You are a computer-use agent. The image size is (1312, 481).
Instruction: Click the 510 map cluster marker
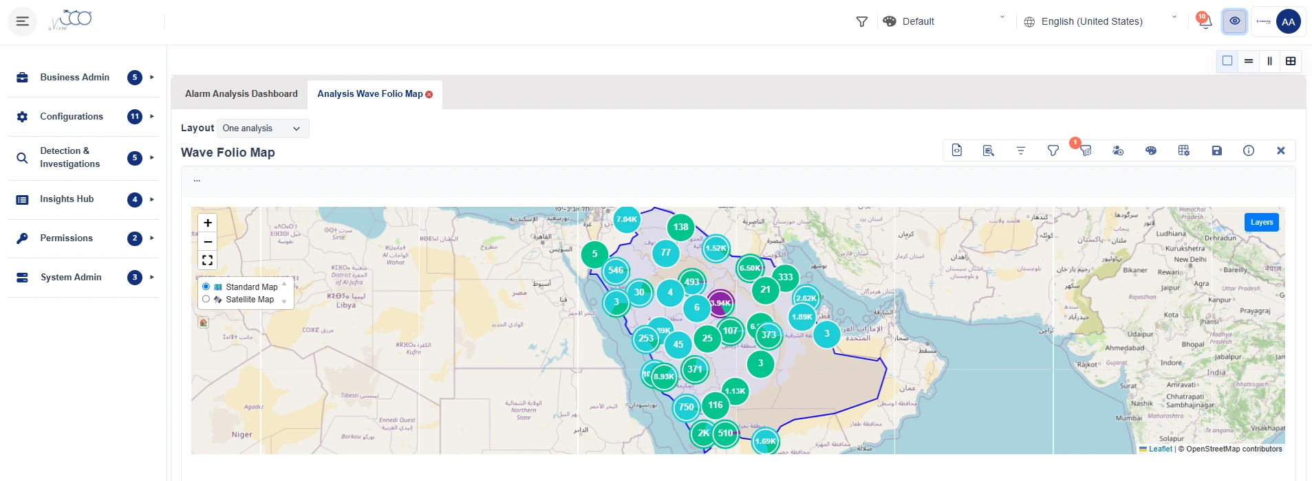(725, 433)
